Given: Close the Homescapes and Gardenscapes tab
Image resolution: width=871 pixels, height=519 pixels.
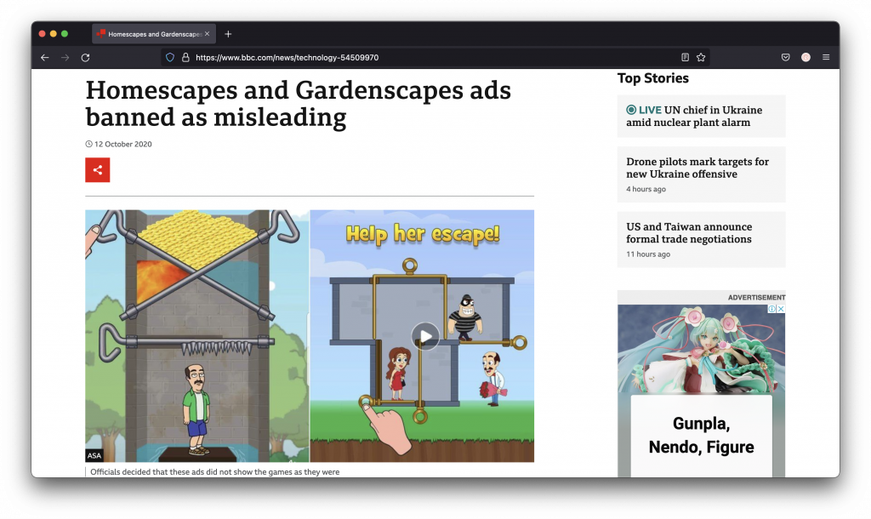Looking at the screenshot, I should pos(207,34).
